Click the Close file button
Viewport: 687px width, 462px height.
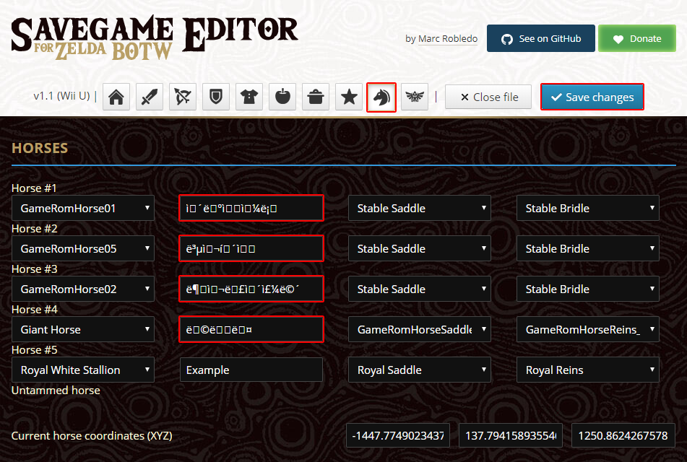[x=488, y=97]
